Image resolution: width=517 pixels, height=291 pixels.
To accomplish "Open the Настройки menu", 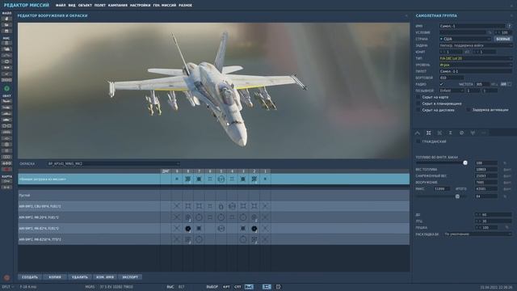I will point(140,6).
